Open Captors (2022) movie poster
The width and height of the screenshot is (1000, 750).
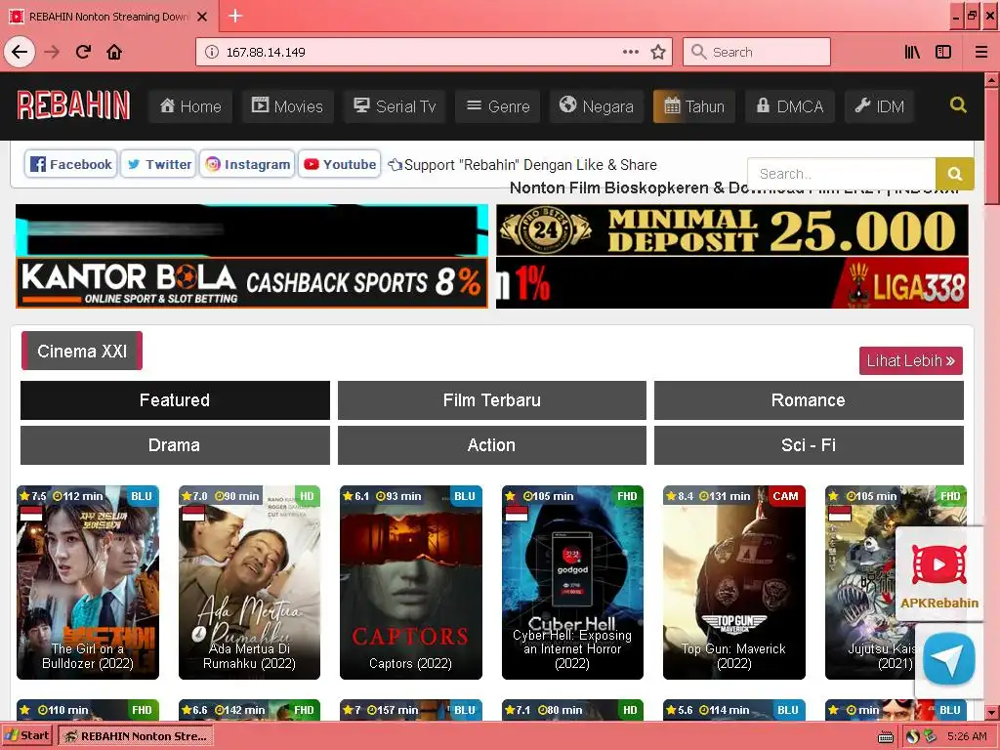click(x=411, y=582)
